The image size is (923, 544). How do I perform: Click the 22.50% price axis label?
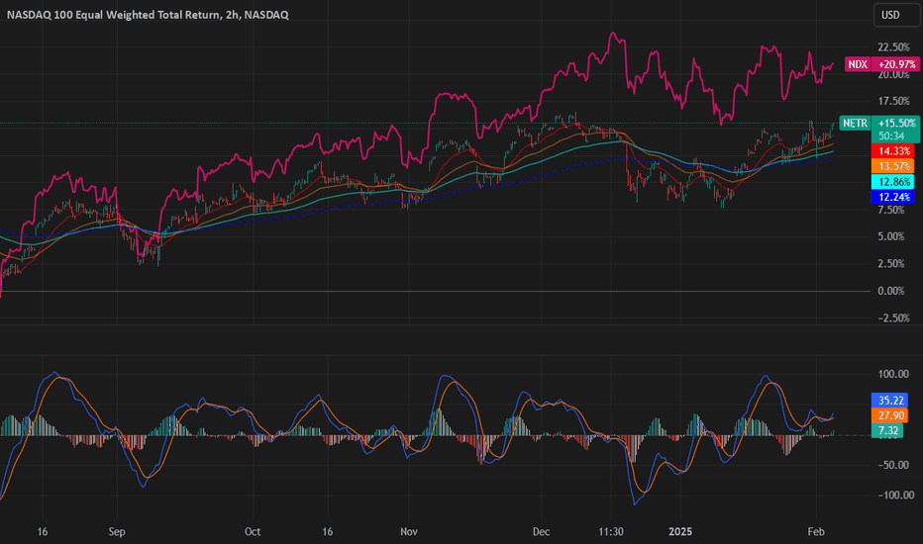click(893, 47)
